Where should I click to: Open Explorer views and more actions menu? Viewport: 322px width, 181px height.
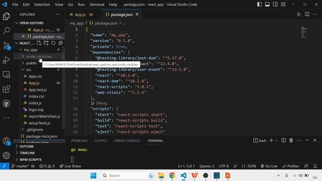[x=58, y=15]
